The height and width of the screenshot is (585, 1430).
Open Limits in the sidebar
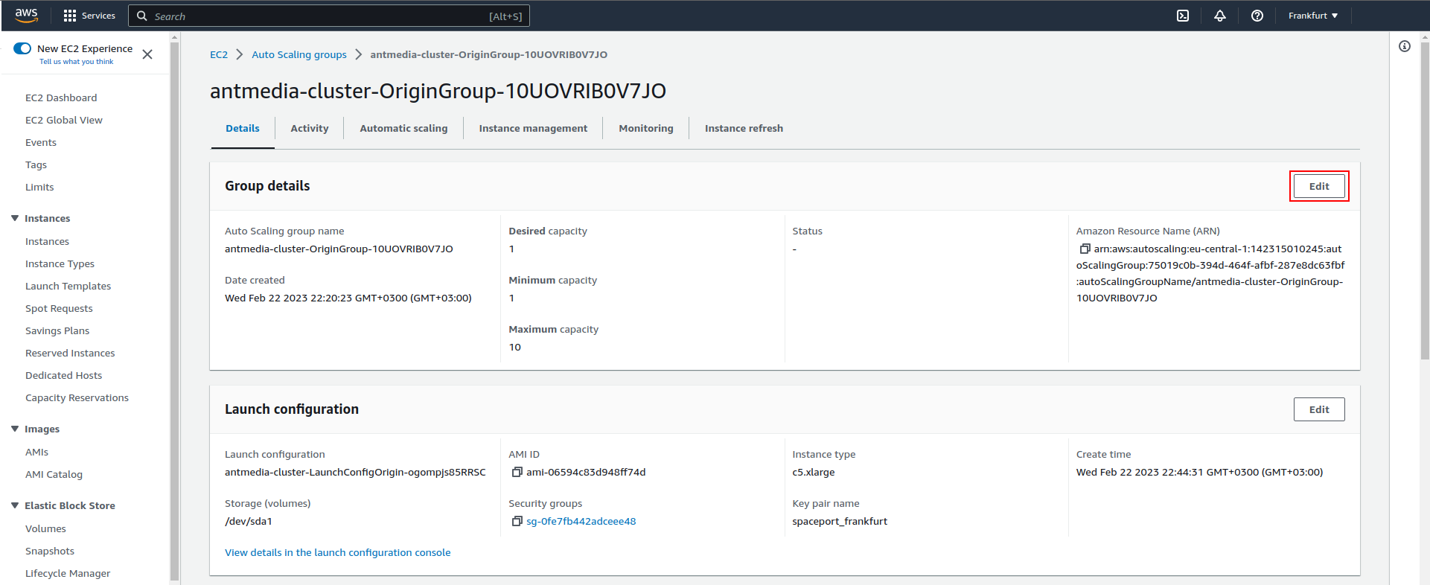39,187
